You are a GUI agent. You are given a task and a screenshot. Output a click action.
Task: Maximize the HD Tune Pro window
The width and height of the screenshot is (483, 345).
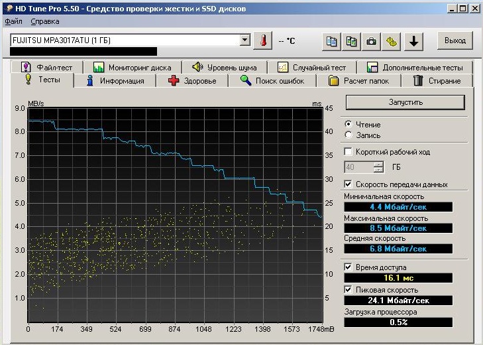click(462, 9)
